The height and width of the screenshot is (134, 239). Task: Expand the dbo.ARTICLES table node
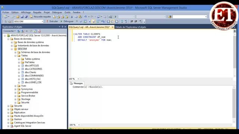tap(19, 66)
